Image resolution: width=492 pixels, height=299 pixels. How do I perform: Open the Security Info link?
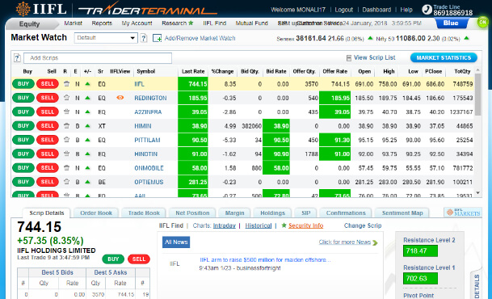click(306, 225)
